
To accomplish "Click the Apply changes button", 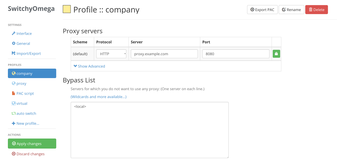I will click(32, 144).
